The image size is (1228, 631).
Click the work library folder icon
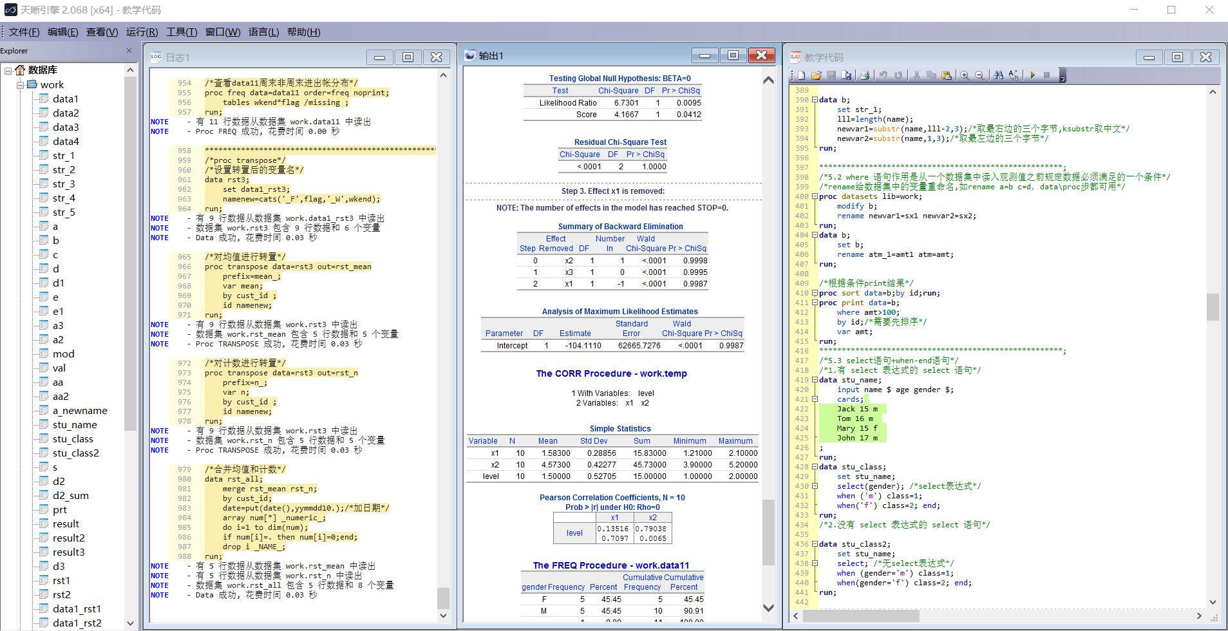pos(32,84)
